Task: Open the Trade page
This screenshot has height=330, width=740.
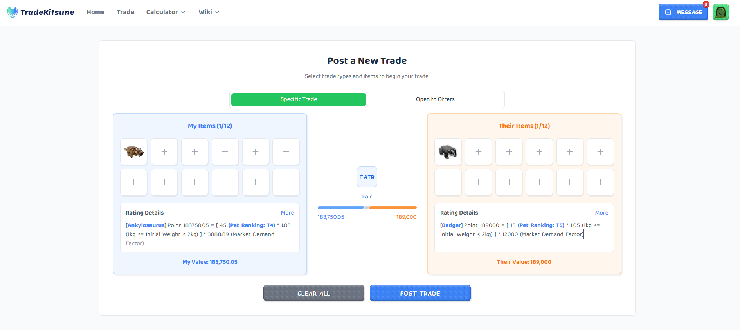Action: [x=125, y=12]
